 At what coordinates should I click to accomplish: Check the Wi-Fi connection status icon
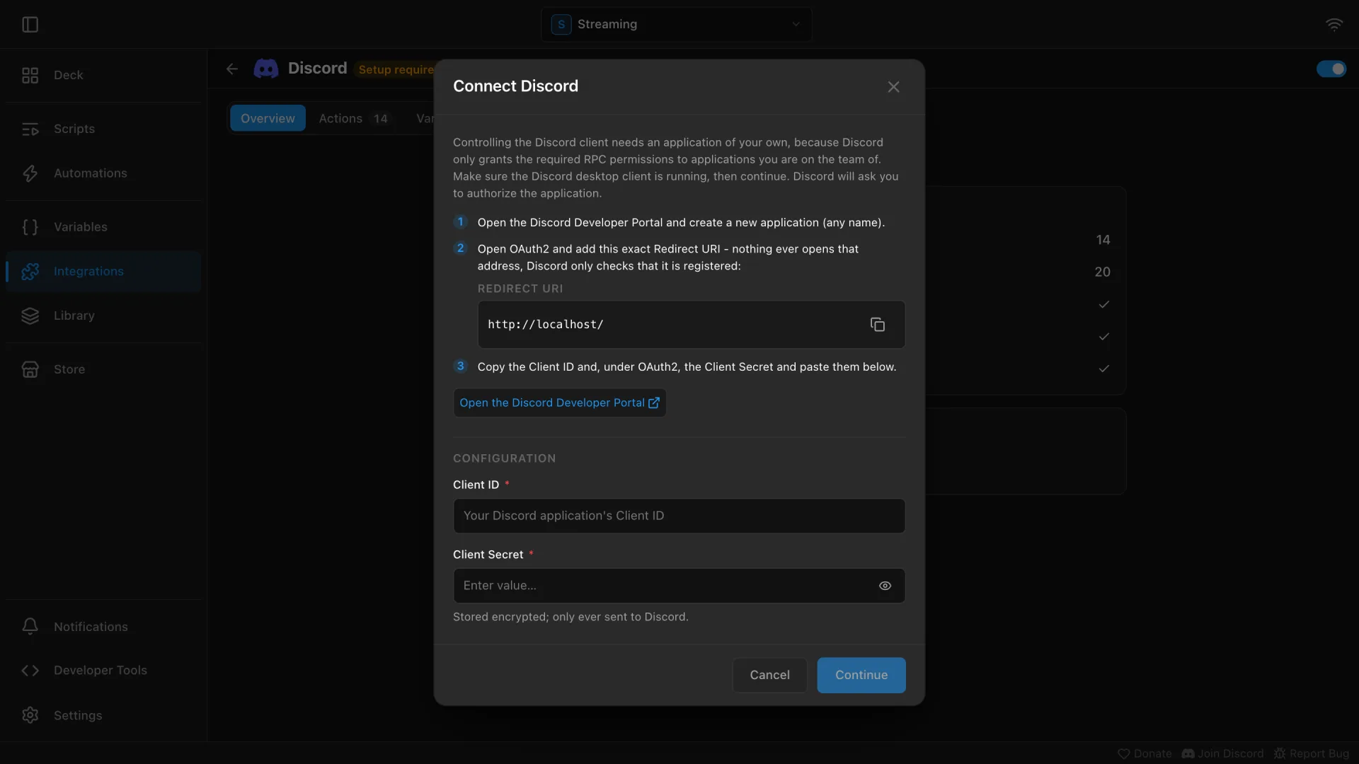(1334, 25)
